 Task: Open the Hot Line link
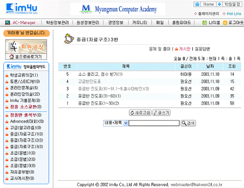[x=234, y=13]
